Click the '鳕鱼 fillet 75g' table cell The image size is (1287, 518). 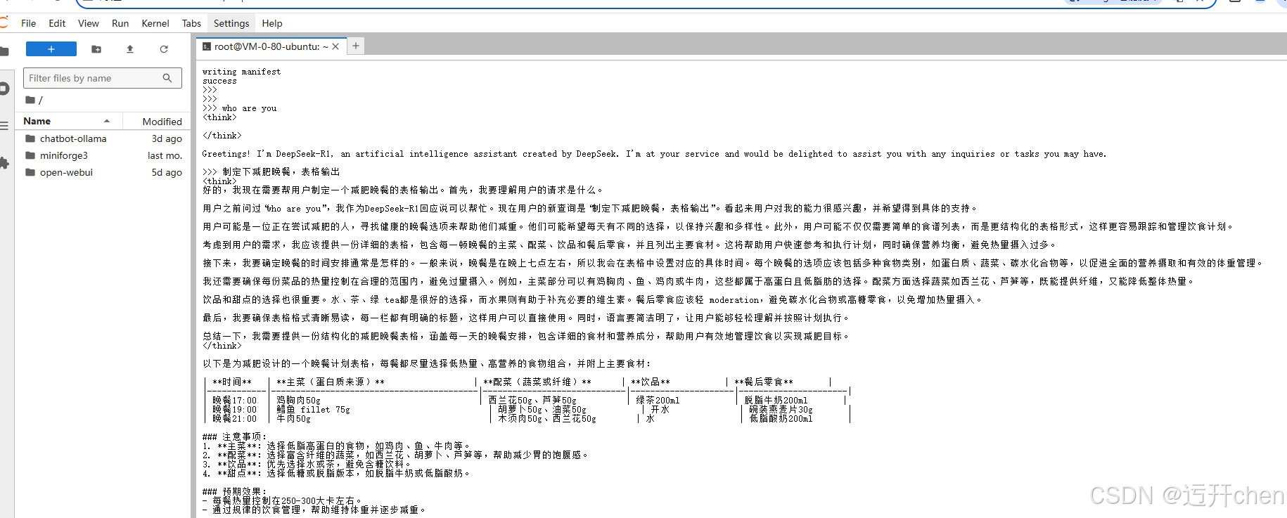click(x=313, y=409)
